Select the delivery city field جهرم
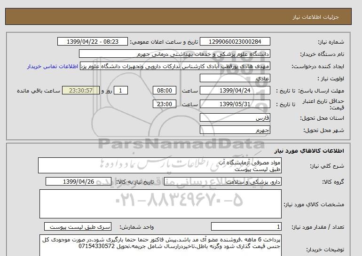This screenshot has width=362, height=256. click(235, 130)
